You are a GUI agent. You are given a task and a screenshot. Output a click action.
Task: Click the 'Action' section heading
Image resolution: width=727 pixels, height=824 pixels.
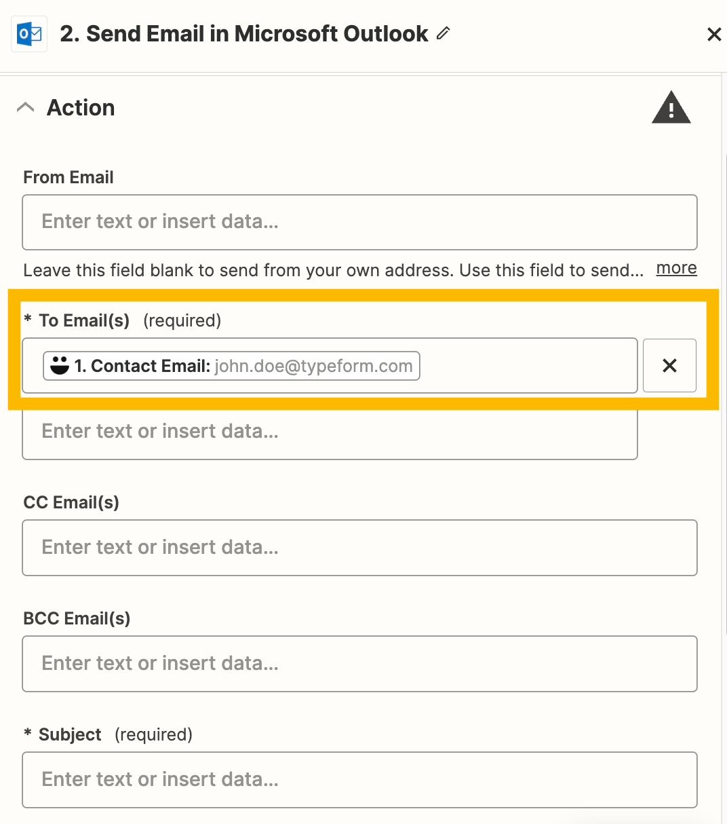(81, 107)
